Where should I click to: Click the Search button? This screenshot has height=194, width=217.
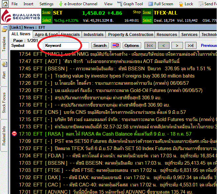coord(100,46)
